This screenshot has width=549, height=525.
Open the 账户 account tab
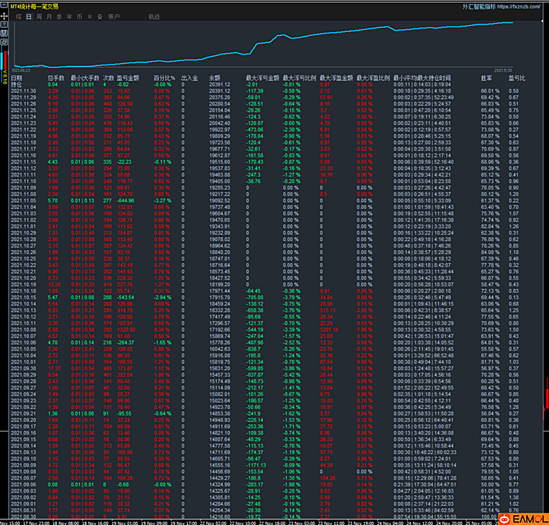click(x=114, y=17)
